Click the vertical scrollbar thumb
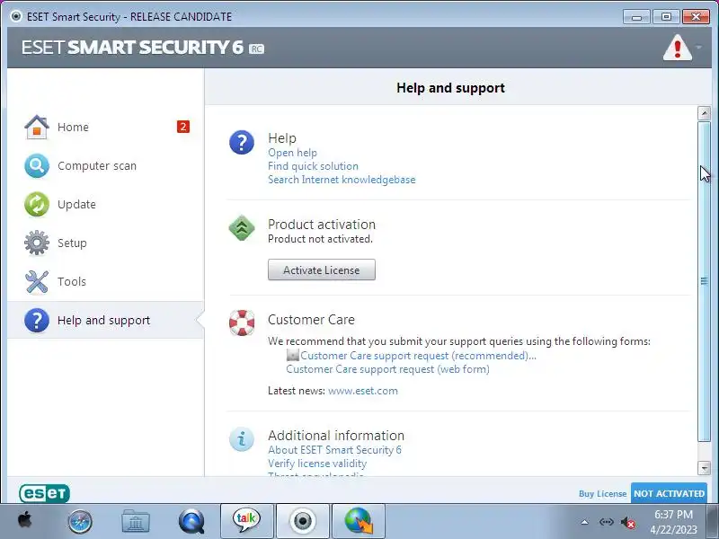This screenshot has width=719, height=539. tap(704, 281)
